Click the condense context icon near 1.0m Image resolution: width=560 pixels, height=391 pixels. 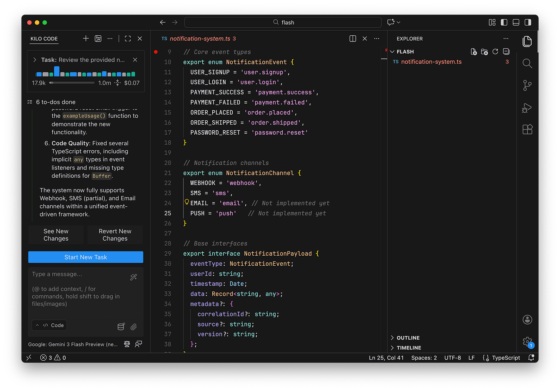118,83
